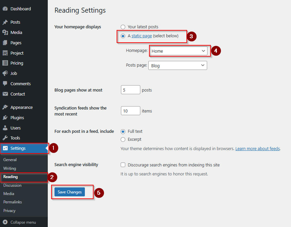Choose the Excerpt option for feed posts
Viewport: 291px width, 227px height.
click(123, 139)
